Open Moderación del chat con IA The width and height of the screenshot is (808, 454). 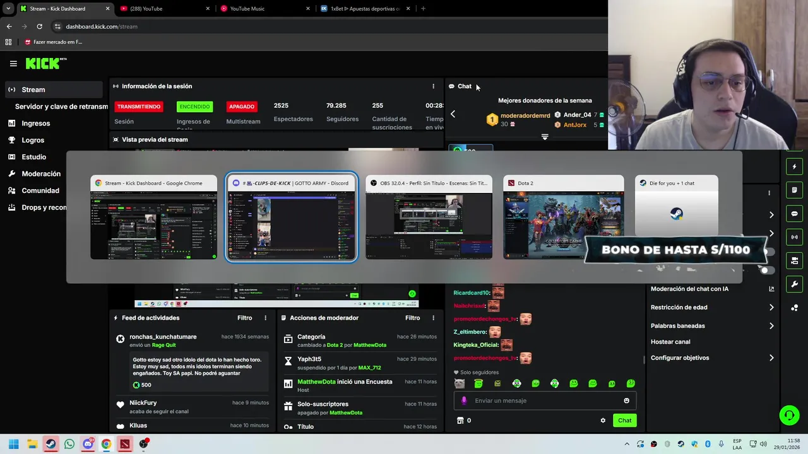point(713,289)
